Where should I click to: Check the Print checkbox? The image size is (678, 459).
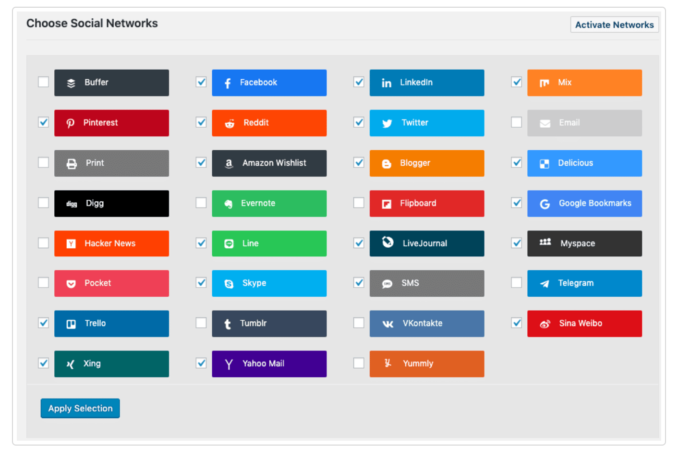44,163
